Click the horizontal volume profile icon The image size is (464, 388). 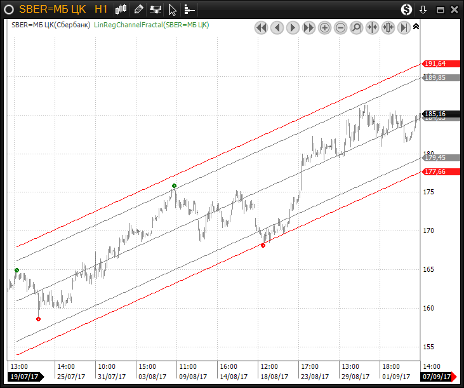(189, 9)
